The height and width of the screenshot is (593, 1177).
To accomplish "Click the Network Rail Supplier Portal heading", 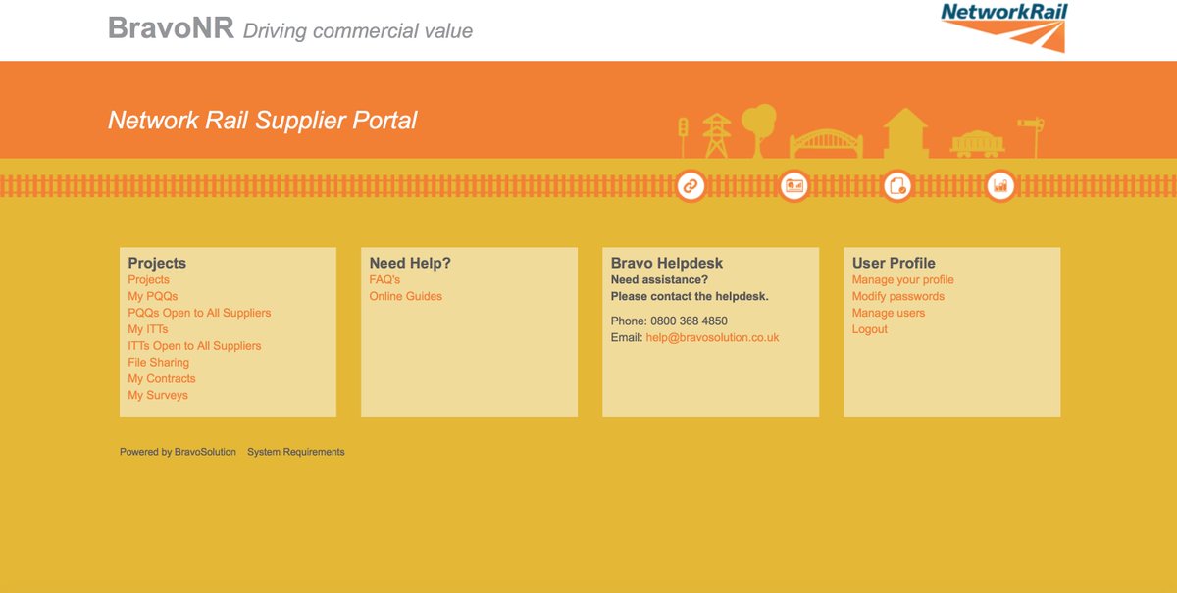I will (263, 121).
